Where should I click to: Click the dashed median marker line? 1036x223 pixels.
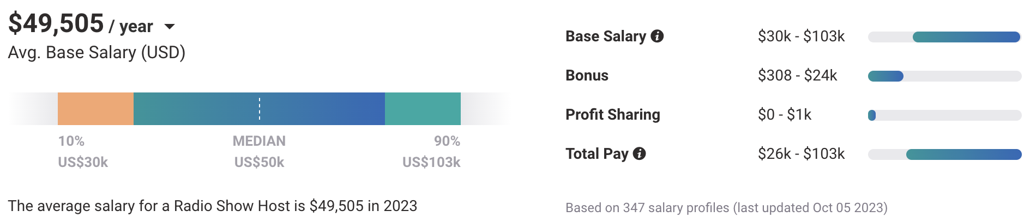pos(260,109)
